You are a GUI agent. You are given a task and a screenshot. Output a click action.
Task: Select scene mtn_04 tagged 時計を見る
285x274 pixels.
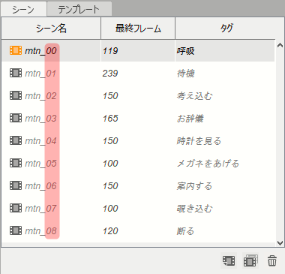pos(138,140)
